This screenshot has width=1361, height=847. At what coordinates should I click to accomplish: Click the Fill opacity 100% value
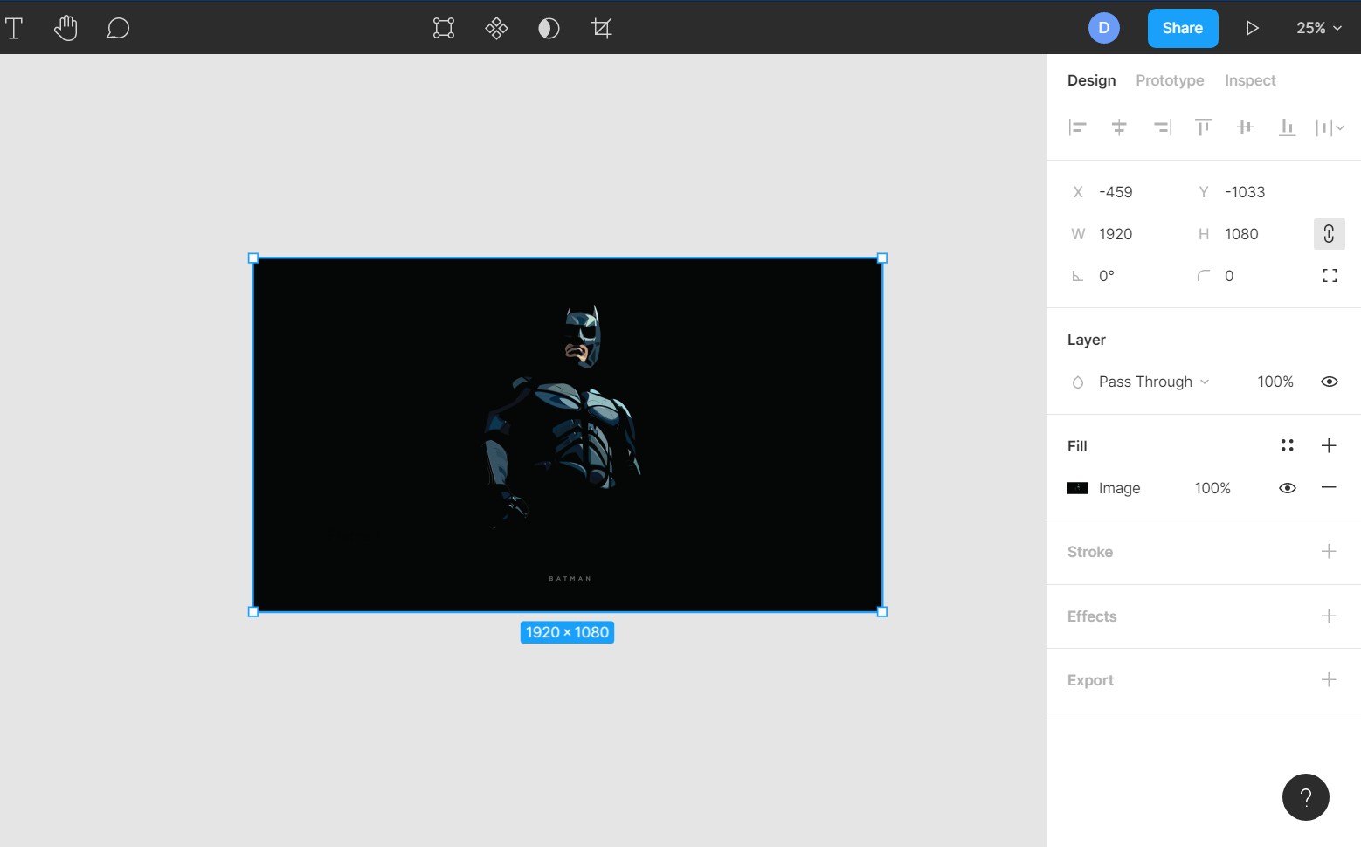1212,488
